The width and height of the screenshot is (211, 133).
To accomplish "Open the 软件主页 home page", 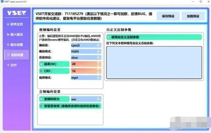I will coord(17,24).
